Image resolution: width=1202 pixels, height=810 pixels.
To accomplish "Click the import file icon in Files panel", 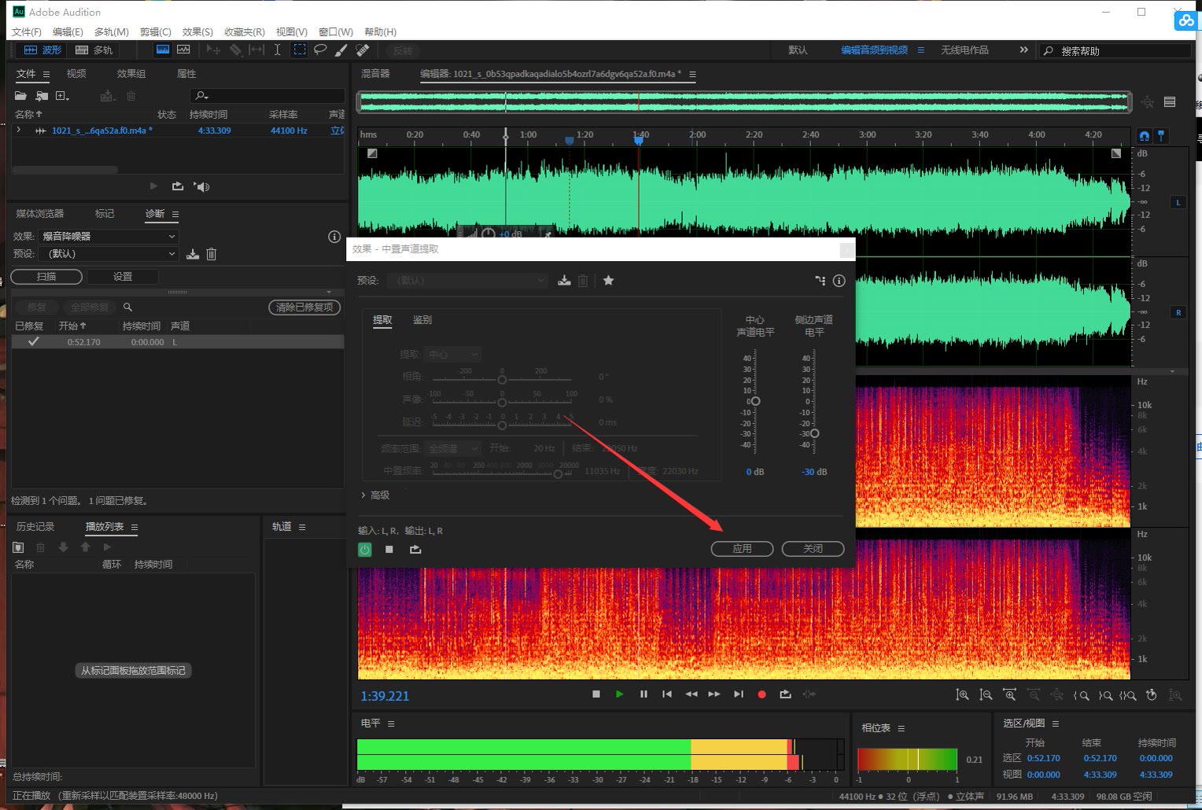I will coord(42,96).
